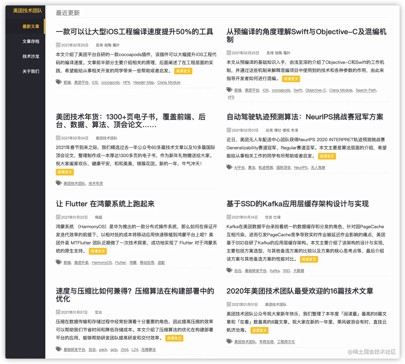Open the Zstd tag
The image size is (405, 364).
124,350
